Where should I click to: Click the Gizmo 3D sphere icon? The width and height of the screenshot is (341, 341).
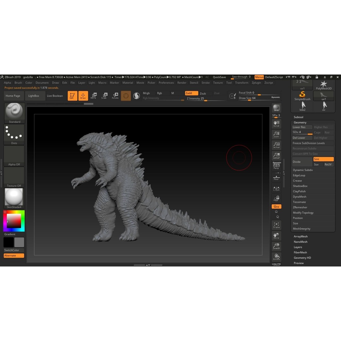[126, 96]
